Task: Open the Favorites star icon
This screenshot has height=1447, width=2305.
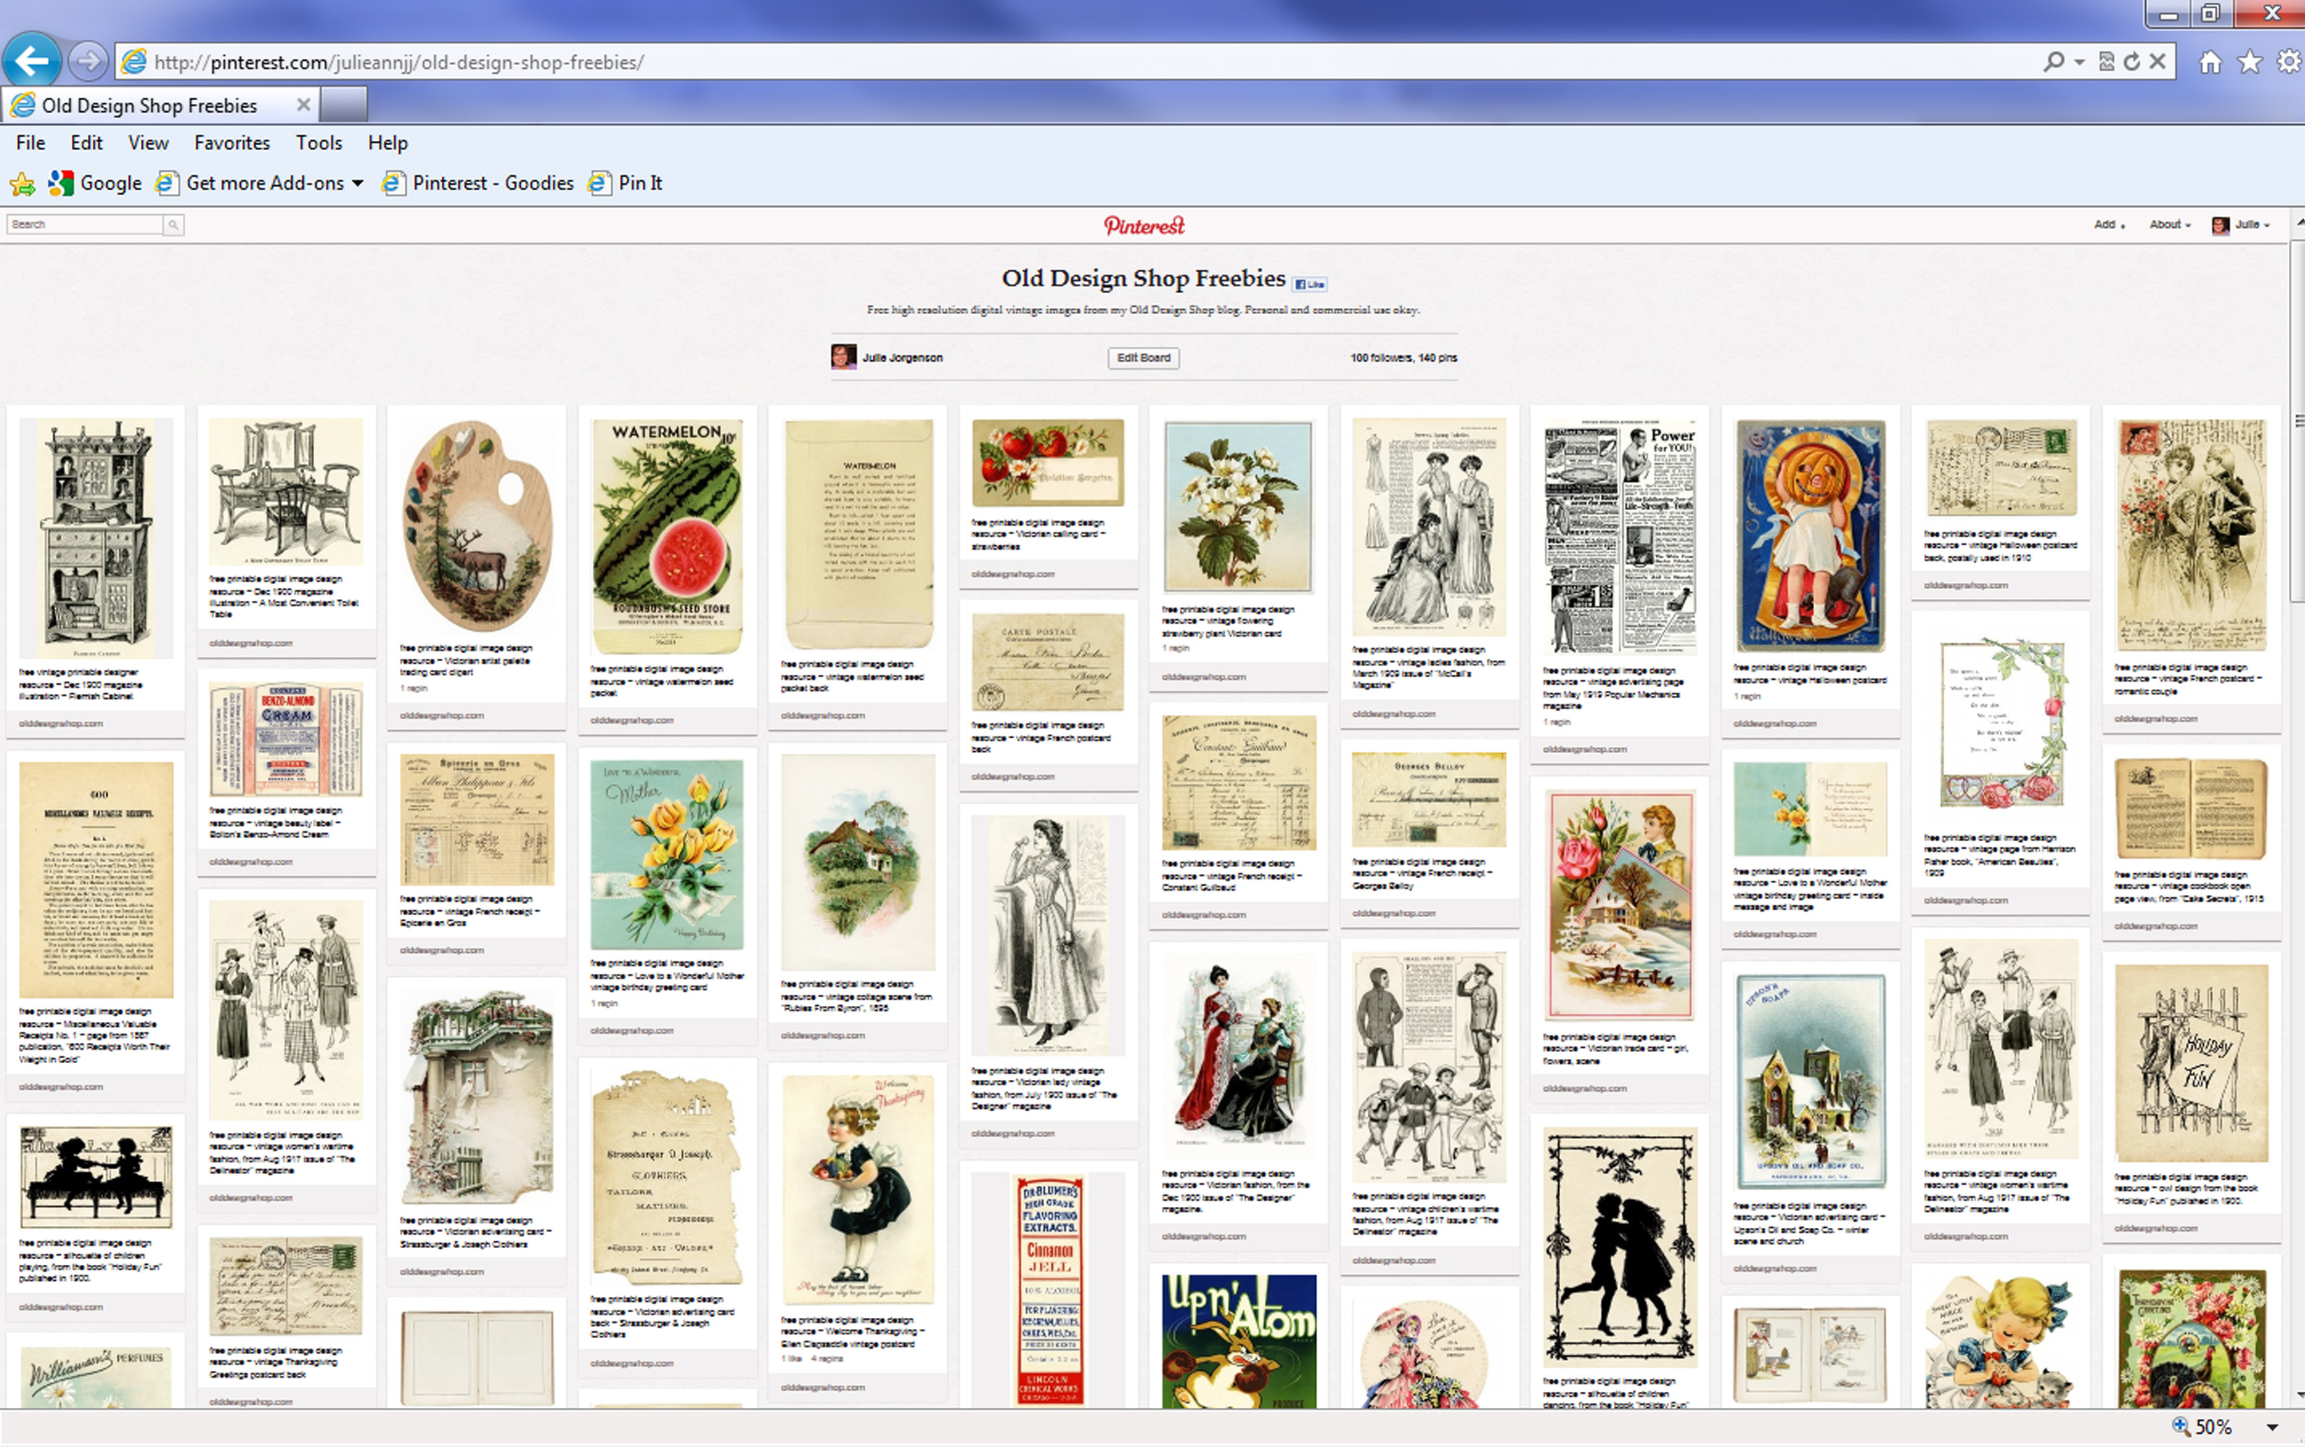Action: [2249, 62]
